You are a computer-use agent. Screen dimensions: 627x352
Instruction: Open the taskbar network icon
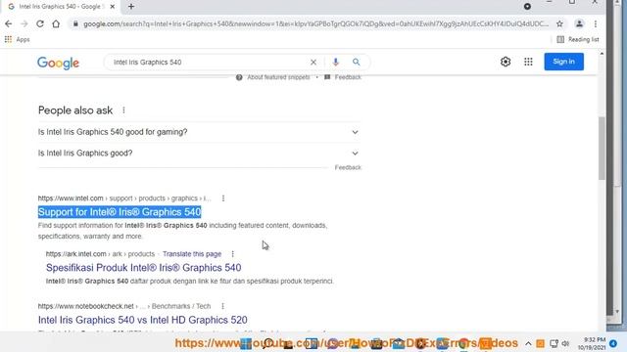[x=554, y=343]
